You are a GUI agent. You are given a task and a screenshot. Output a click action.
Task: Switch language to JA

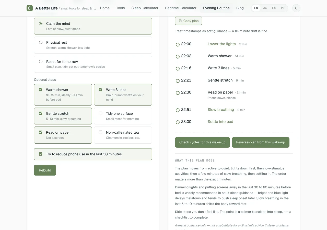(x=265, y=8)
